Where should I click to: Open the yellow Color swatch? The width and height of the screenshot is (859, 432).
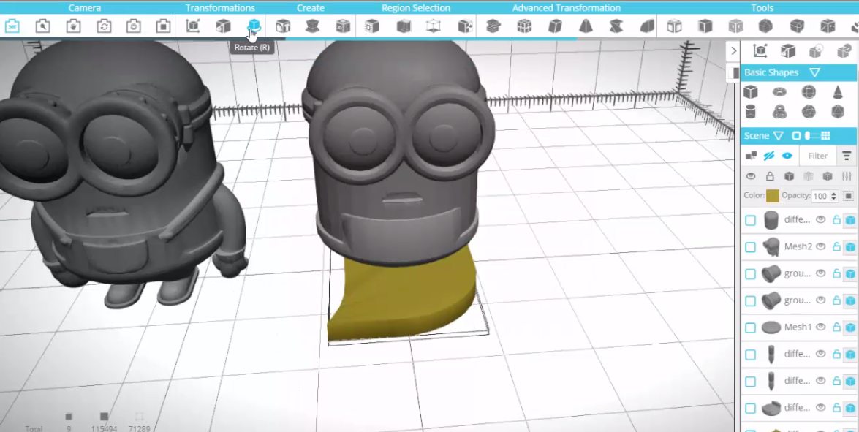point(773,196)
